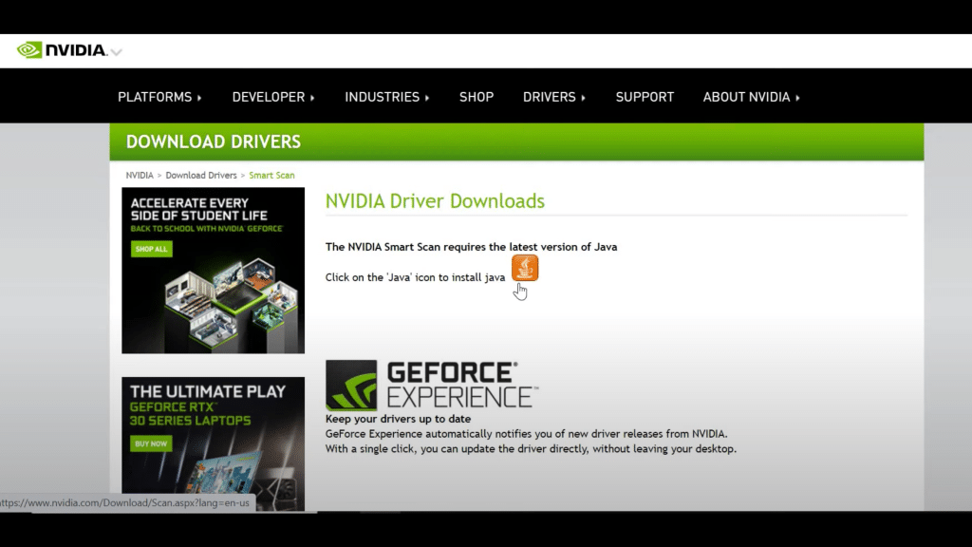
Task: Expand the INDUSTRIES menu
Action: (387, 98)
